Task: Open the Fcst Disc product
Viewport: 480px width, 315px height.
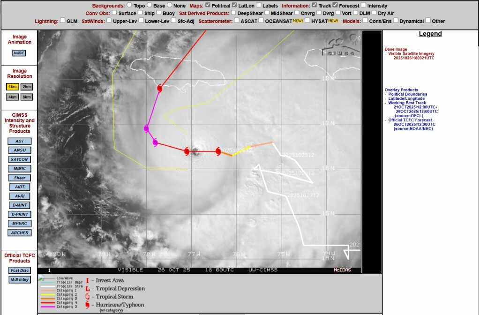Action: coord(20,270)
